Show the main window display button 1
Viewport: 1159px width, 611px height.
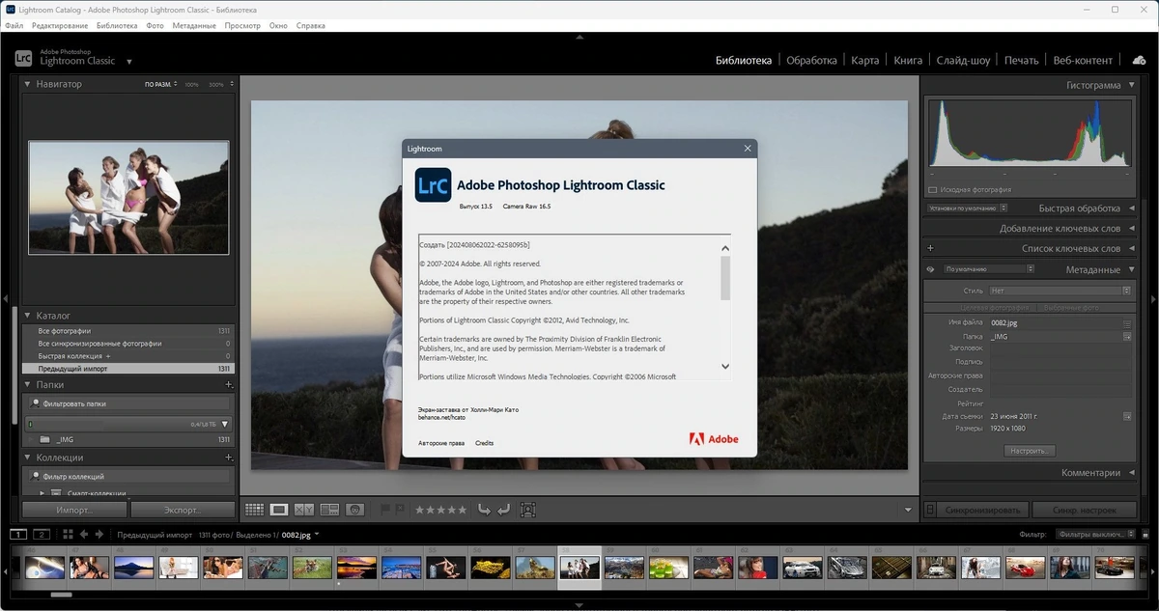pos(18,534)
